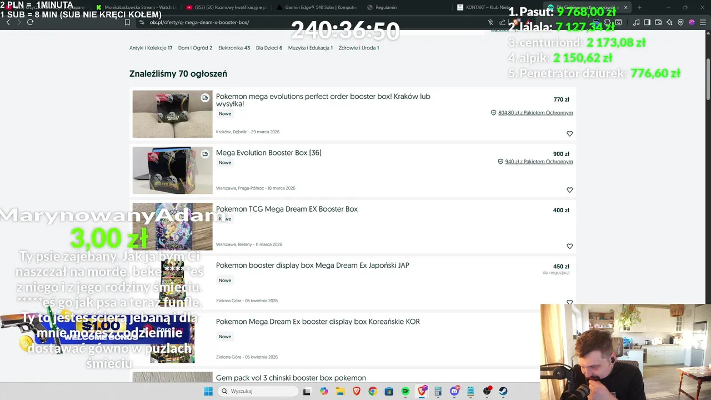Click the Znaleźliśmy 70 ogłoszeń heading
Viewport: 711px width, 400px height.
[178, 74]
